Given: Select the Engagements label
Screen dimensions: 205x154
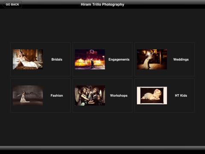Looking at the screenshot, I should [119, 59].
